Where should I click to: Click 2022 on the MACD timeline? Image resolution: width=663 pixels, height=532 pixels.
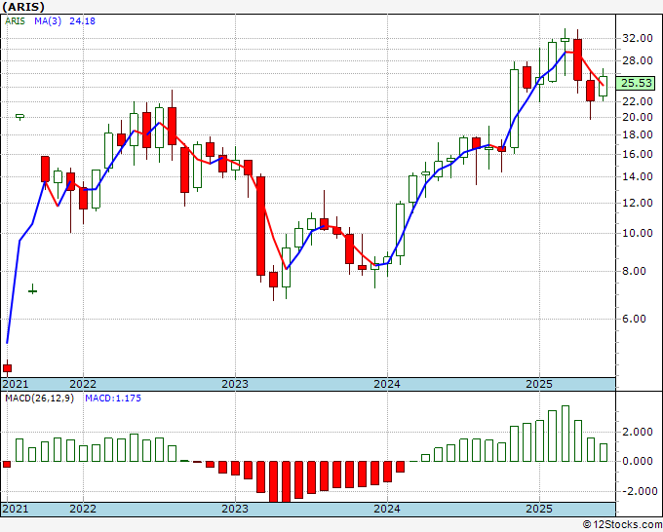pyautogui.click(x=83, y=509)
